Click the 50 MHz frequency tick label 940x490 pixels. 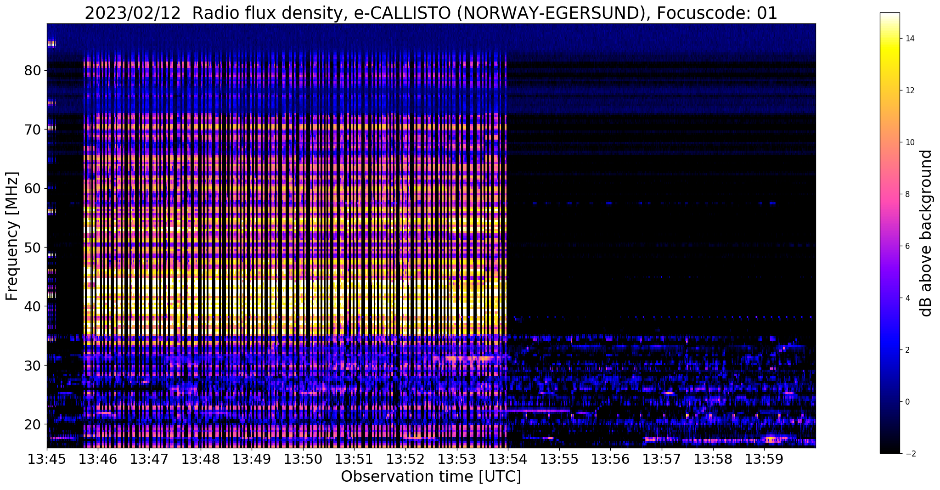tap(33, 248)
